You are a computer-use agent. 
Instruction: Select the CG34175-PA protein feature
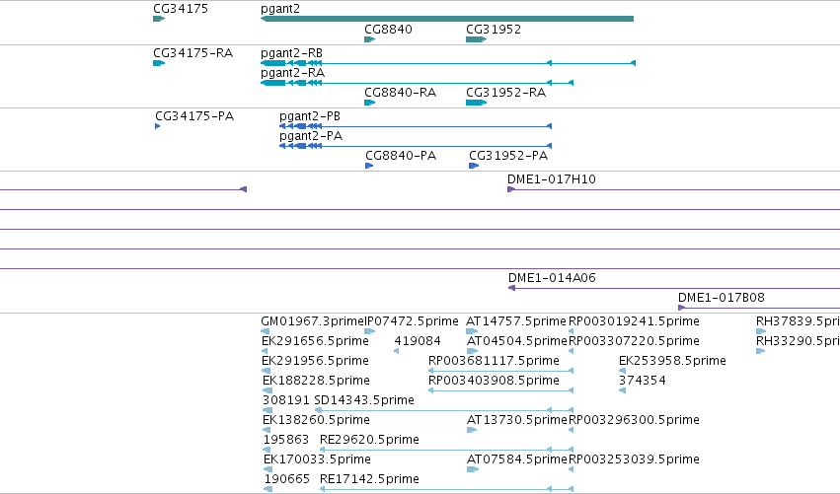pos(158,126)
